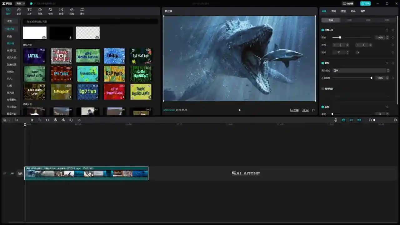
Task: Click the undo arrow in timeline toolbar
Action: click(x=16, y=120)
